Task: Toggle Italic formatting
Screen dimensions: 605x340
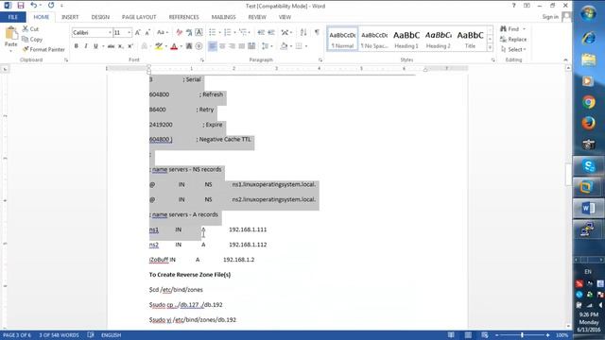Action: (86, 46)
